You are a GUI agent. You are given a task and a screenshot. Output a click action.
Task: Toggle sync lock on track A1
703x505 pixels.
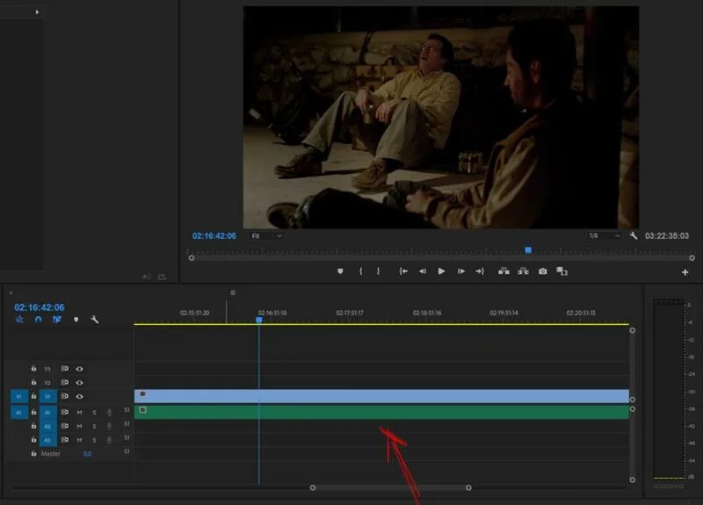64,412
